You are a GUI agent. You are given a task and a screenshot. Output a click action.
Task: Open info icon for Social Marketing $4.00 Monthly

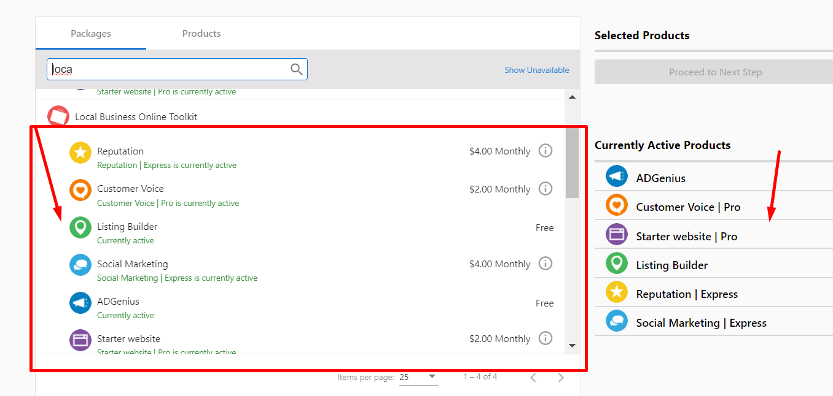(546, 264)
